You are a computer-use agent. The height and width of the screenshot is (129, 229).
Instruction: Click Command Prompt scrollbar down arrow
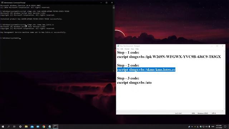pos(114,71)
